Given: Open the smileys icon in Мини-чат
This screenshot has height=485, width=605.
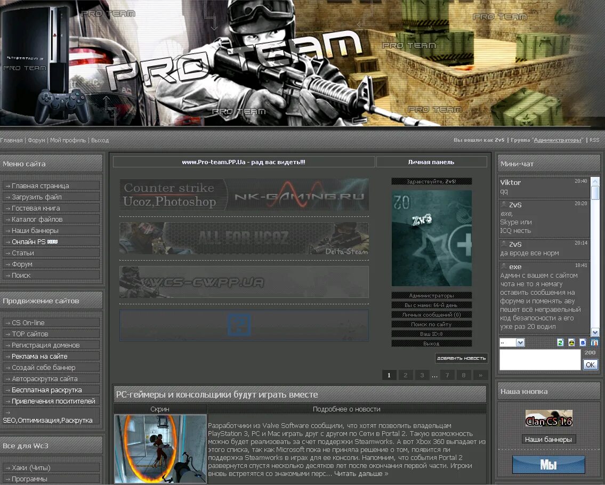Looking at the screenshot, I should coord(571,343).
